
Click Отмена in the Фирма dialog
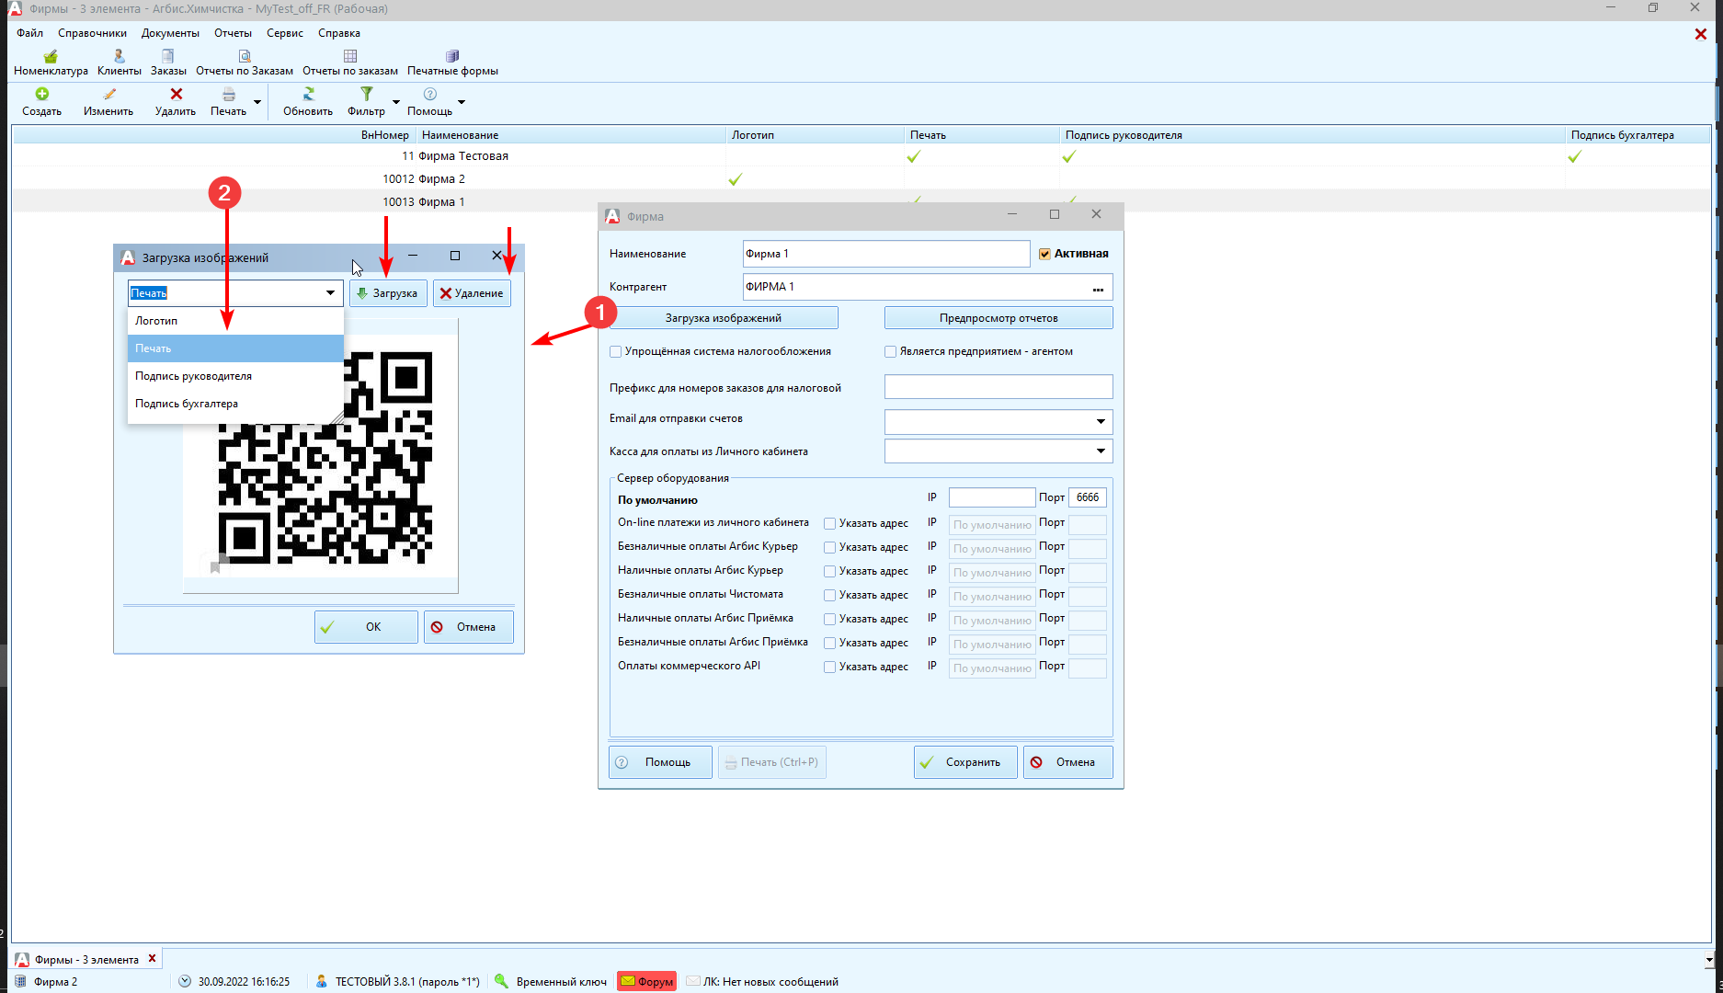pos(1068,762)
